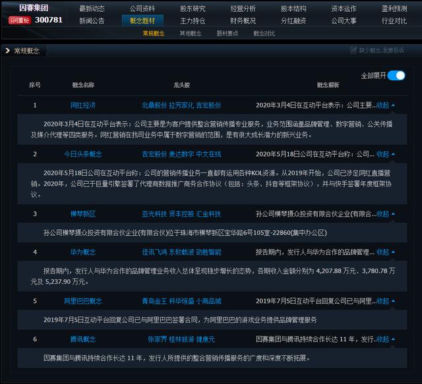
Task: Open the 股东研究 menu item
Action: point(193,9)
